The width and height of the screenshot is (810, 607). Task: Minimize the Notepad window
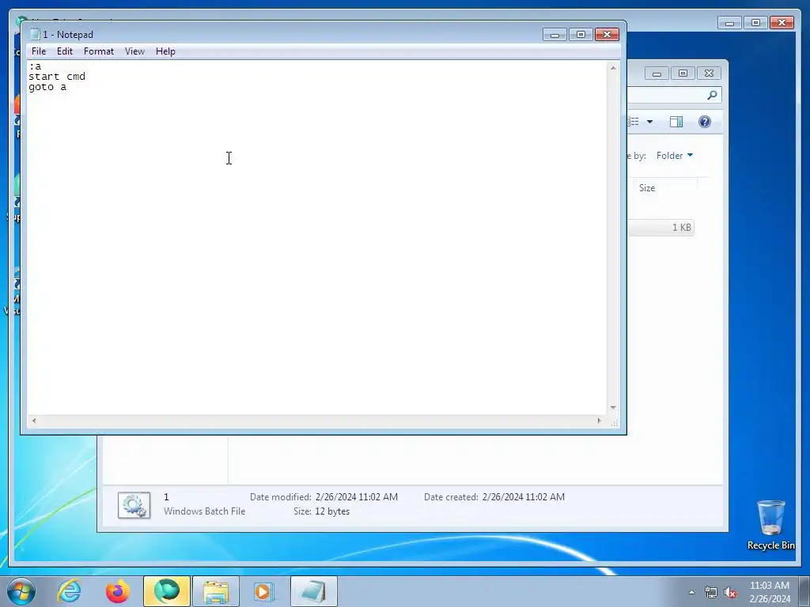coord(555,35)
